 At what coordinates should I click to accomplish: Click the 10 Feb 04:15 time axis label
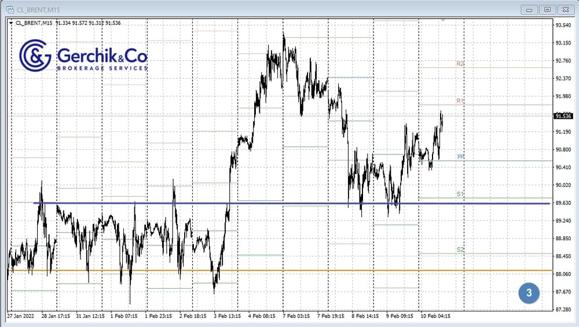(x=436, y=317)
